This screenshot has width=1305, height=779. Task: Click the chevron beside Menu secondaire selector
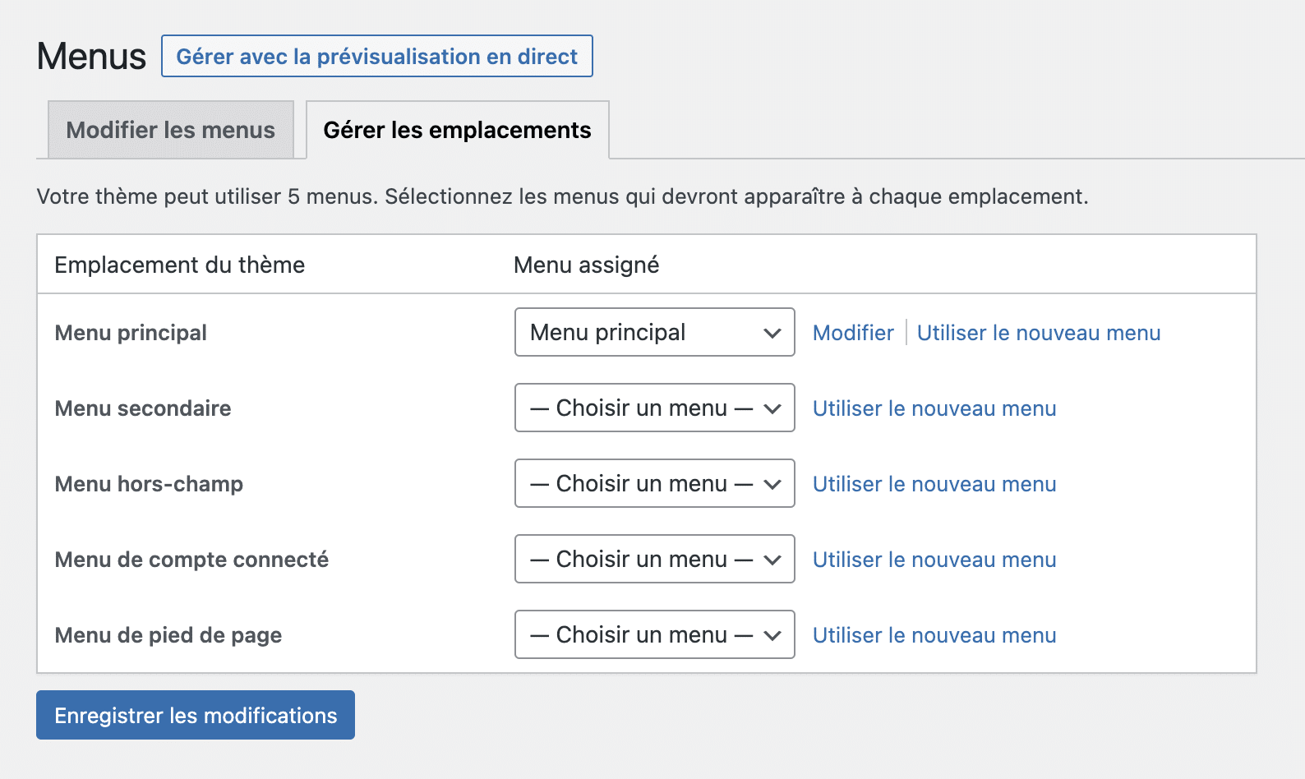[x=771, y=408]
